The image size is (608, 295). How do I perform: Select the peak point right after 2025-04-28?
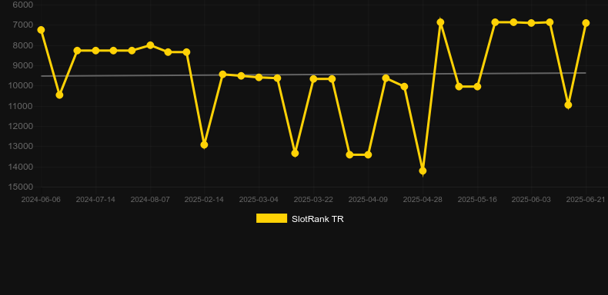[440, 22]
